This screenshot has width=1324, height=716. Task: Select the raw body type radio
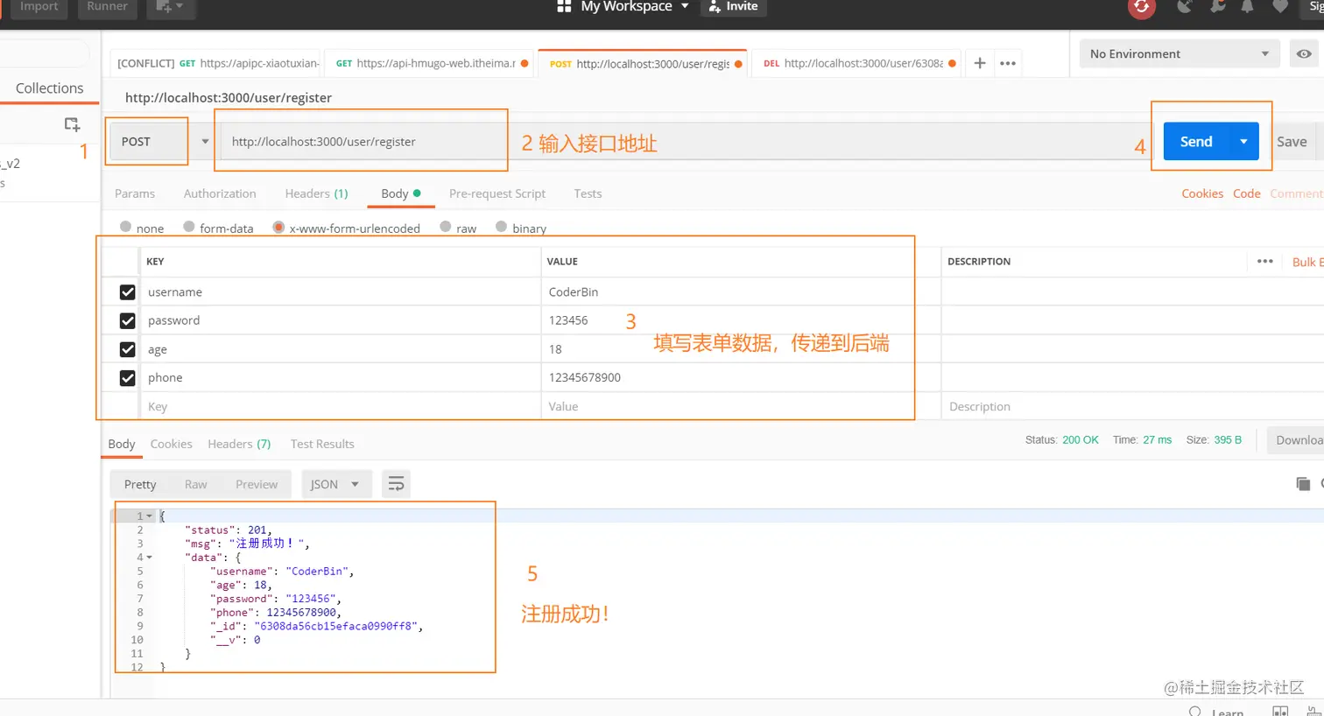[446, 227]
